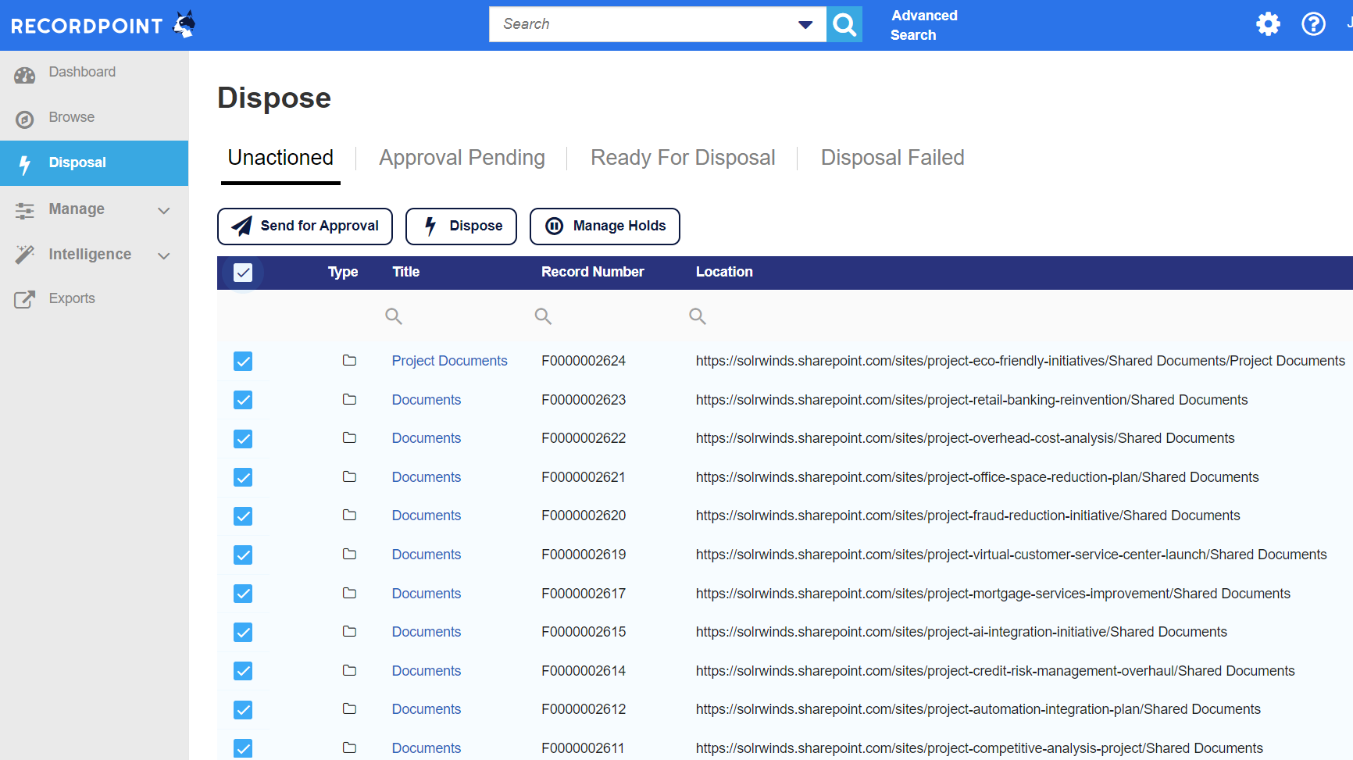Toggle the select-all checkbox in table header
The width and height of the screenshot is (1353, 760).
243,273
